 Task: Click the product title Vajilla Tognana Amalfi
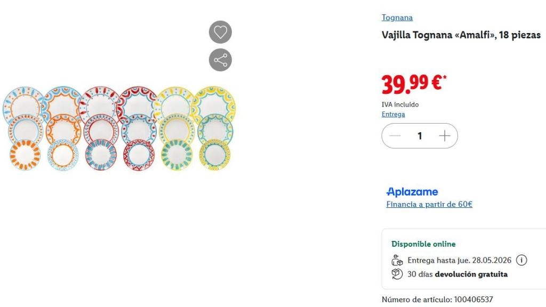[x=461, y=35]
